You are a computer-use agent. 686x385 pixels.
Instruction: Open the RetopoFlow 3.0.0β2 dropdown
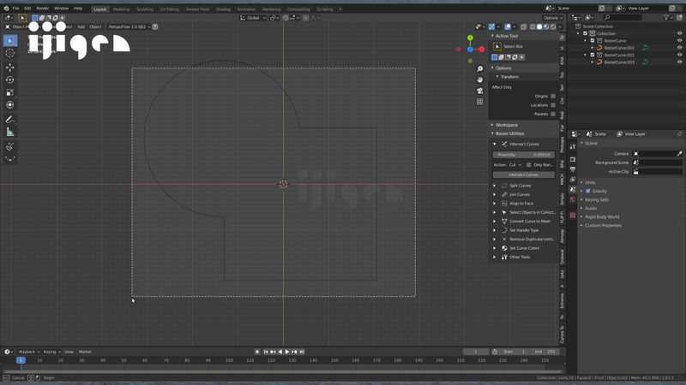point(129,27)
